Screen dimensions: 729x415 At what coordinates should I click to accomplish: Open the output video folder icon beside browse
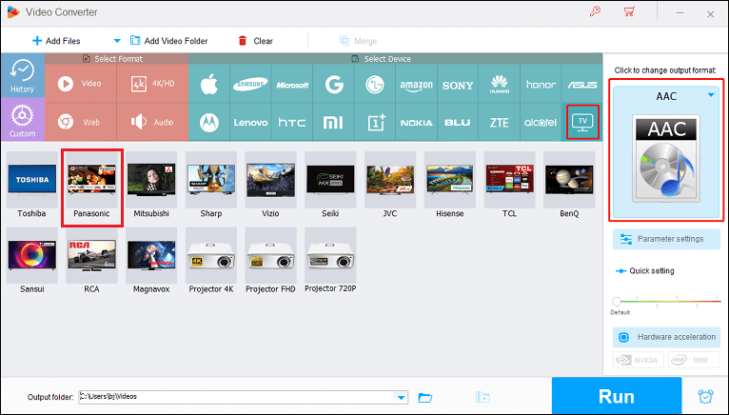pos(483,397)
